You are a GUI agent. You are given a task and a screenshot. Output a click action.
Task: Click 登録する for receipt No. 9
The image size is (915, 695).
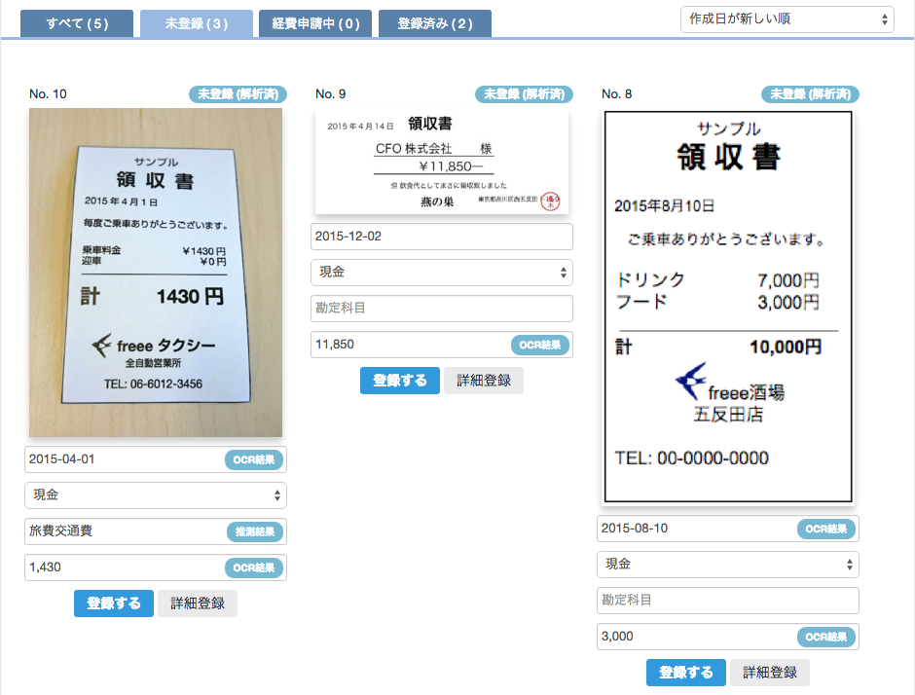pos(400,381)
